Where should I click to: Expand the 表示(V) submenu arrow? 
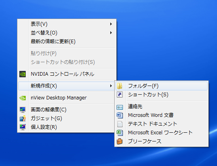[111, 24]
